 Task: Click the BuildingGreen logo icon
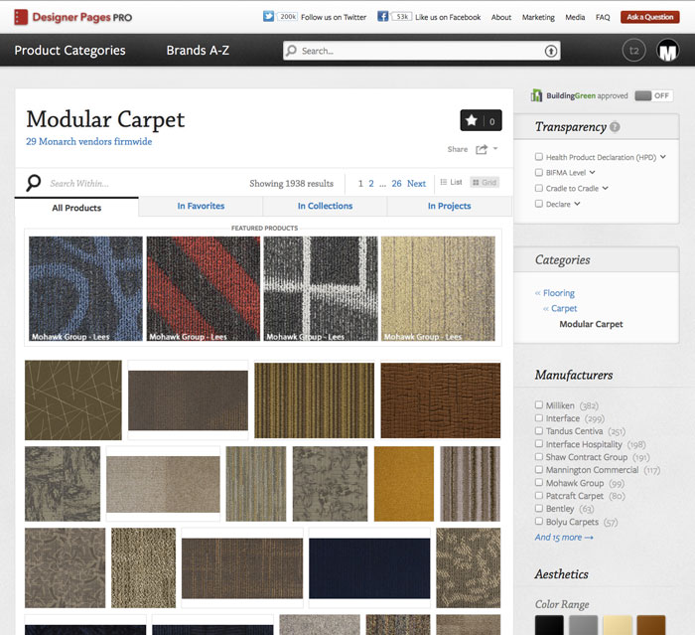coord(536,95)
